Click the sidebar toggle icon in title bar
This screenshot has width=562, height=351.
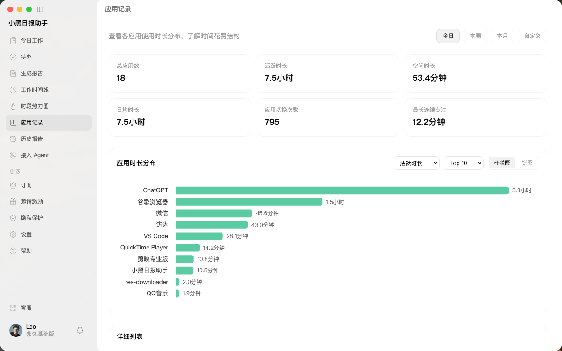click(x=40, y=9)
